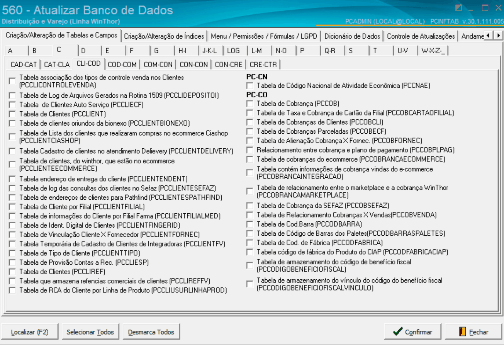Select the Criação/Alteração de Tabelas e Campos tab
The image size is (504, 345).
(61, 36)
